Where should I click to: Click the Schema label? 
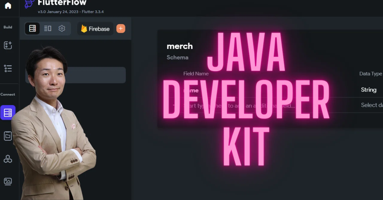coord(177,57)
